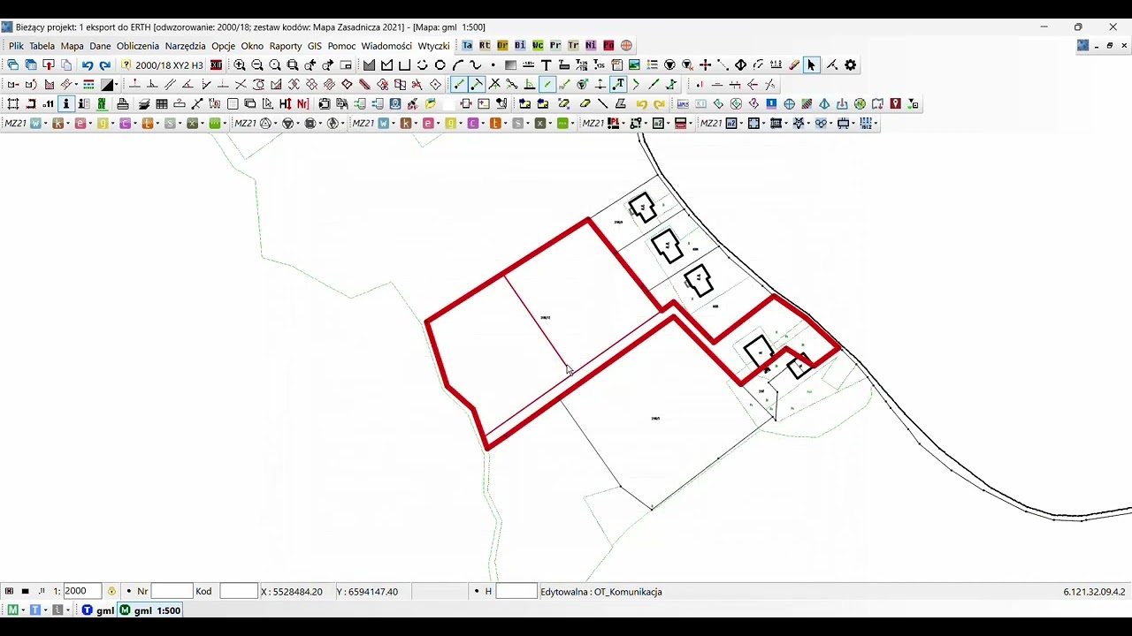Image resolution: width=1132 pixels, height=636 pixels.
Task: Click the red map pin marker icon
Action: coord(895,104)
